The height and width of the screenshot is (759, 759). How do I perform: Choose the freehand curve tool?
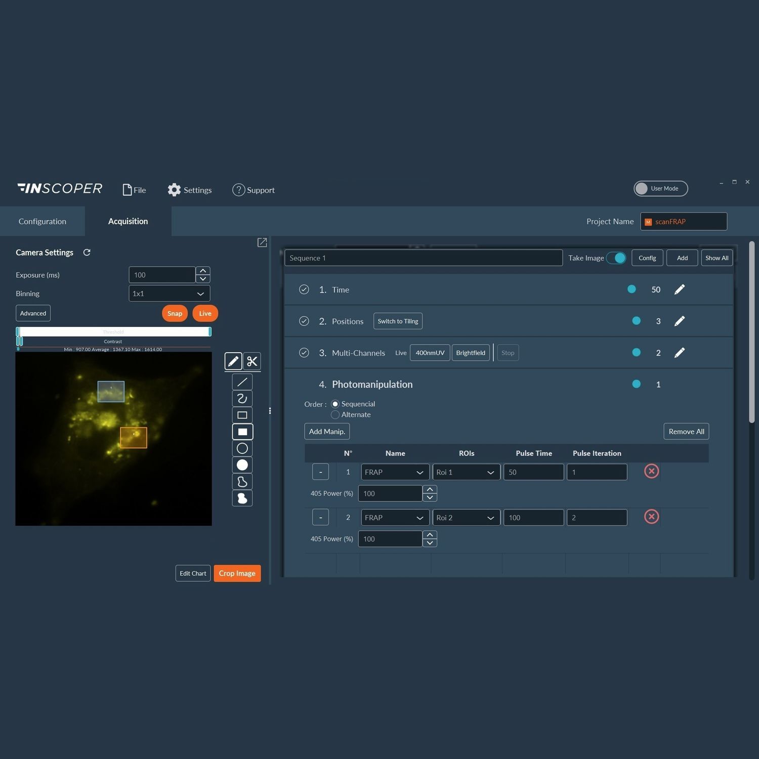242,398
